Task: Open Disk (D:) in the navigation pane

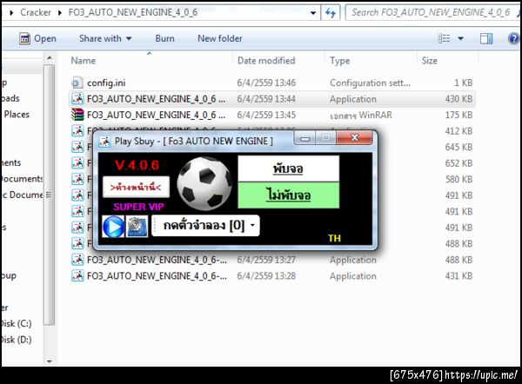Action: click(16, 340)
